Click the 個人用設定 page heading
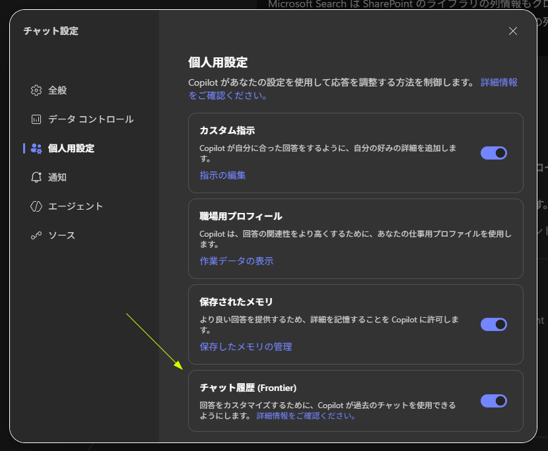Viewport: 548px width, 451px height. 218,63
